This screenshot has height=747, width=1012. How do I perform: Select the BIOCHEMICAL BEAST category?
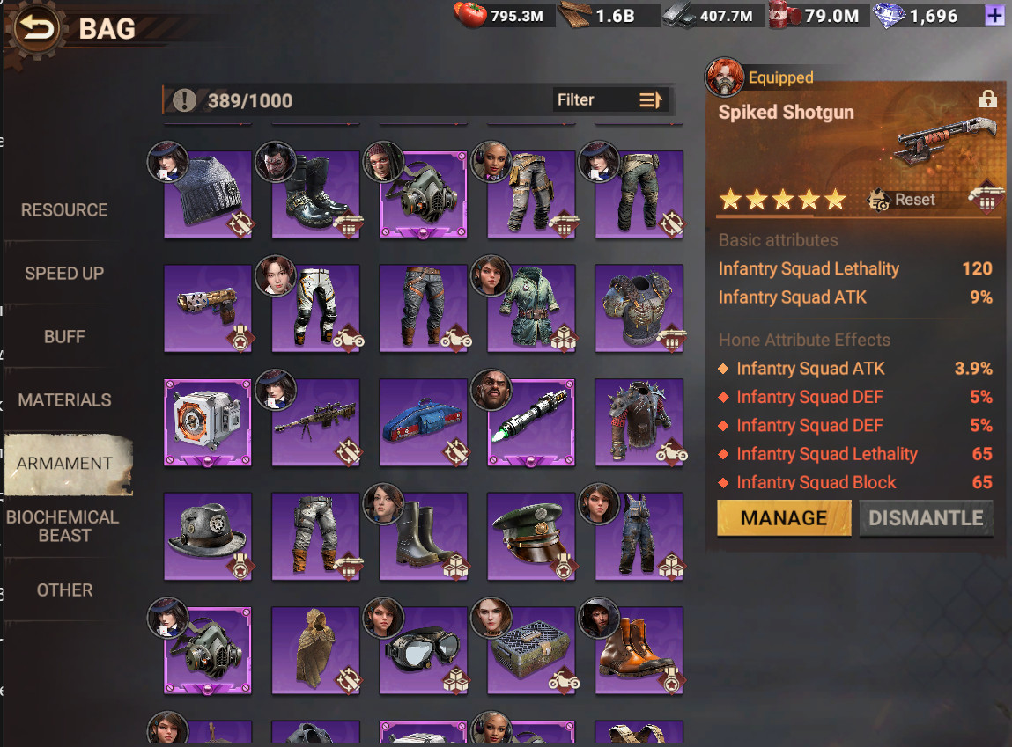coord(63,526)
